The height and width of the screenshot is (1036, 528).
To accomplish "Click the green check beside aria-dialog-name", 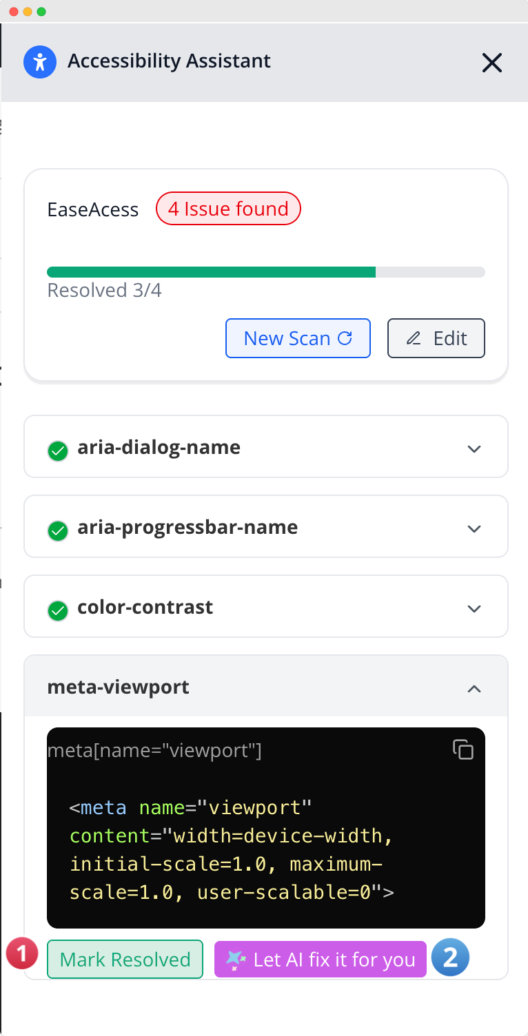I will click(x=58, y=451).
